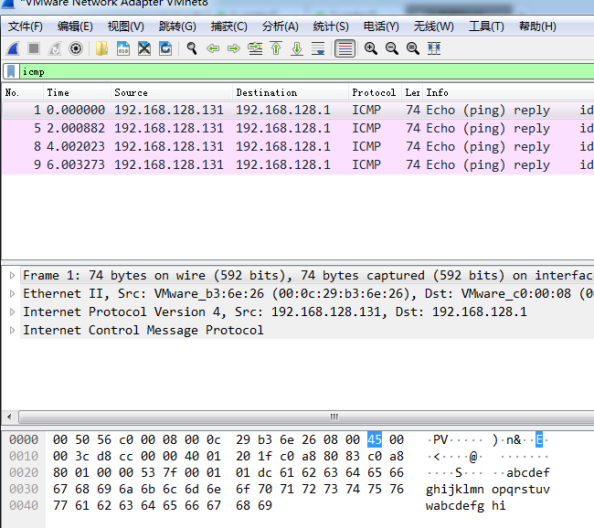594x528 pixels.
Task: Open the 跳转(G) menu
Action: point(177,26)
